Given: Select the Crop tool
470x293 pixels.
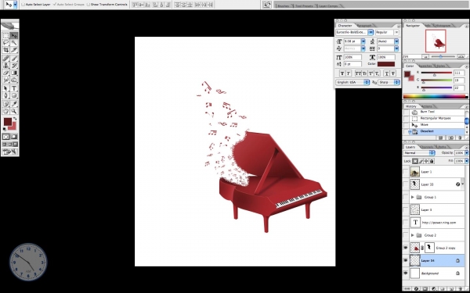Looking at the screenshot, I should tap(6, 50).
